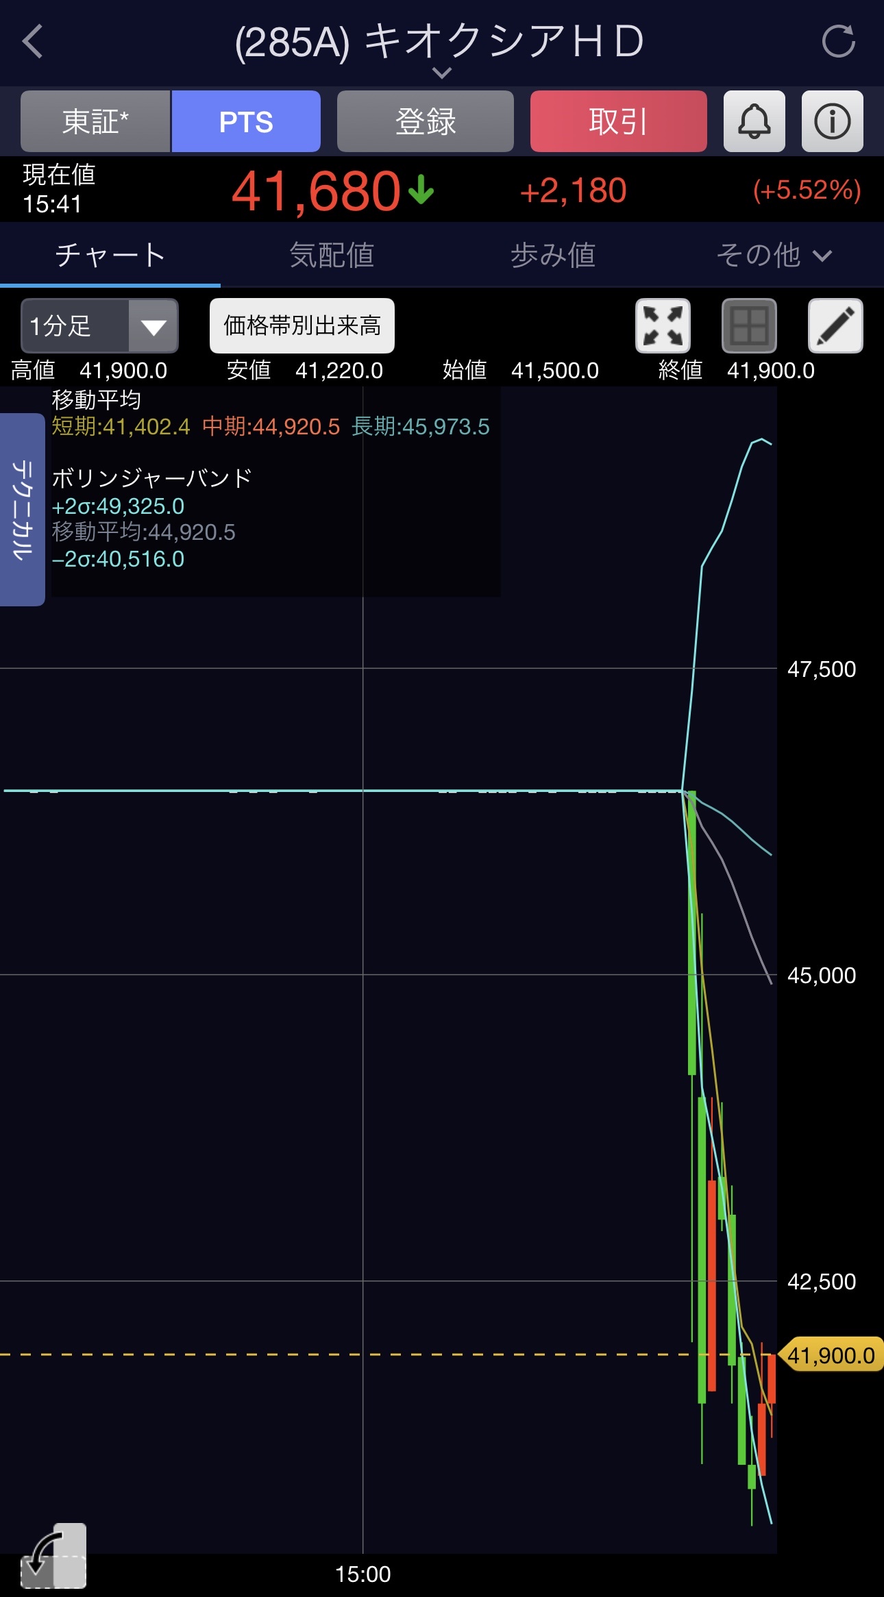884x1597 pixels.
Task: Expand the テクニカル side panel
Action: [23, 509]
